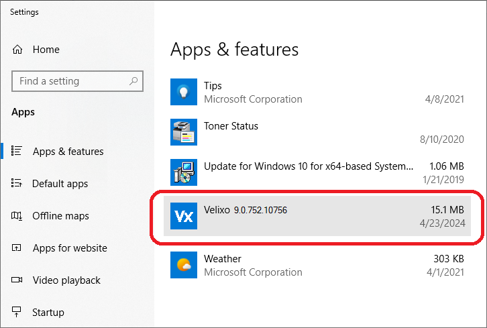Click the Offline maps icon
The width and height of the screenshot is (487, 328).
(x=17, y=215)
